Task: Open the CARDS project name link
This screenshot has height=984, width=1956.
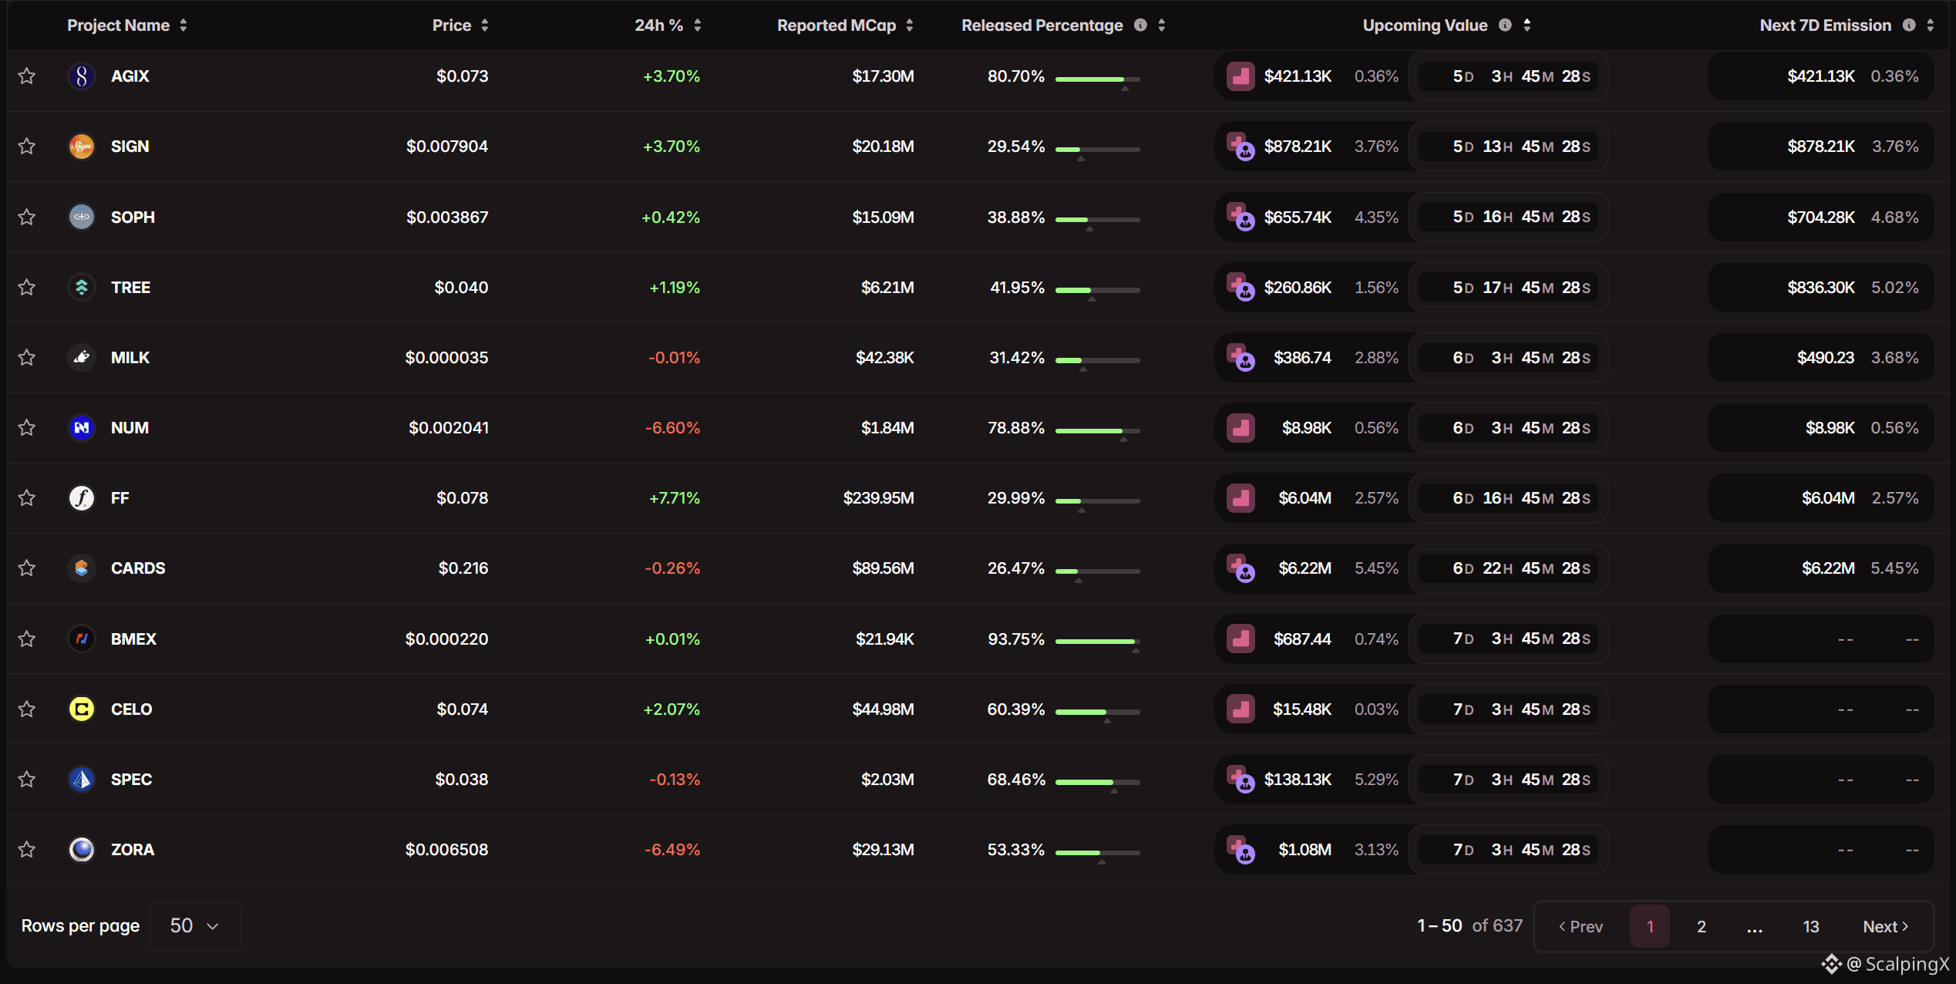Action: 138,568
